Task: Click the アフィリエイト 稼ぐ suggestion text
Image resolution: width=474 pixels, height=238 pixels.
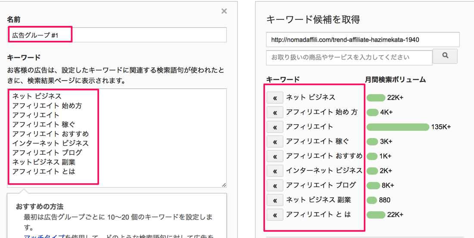Action: 317,141
